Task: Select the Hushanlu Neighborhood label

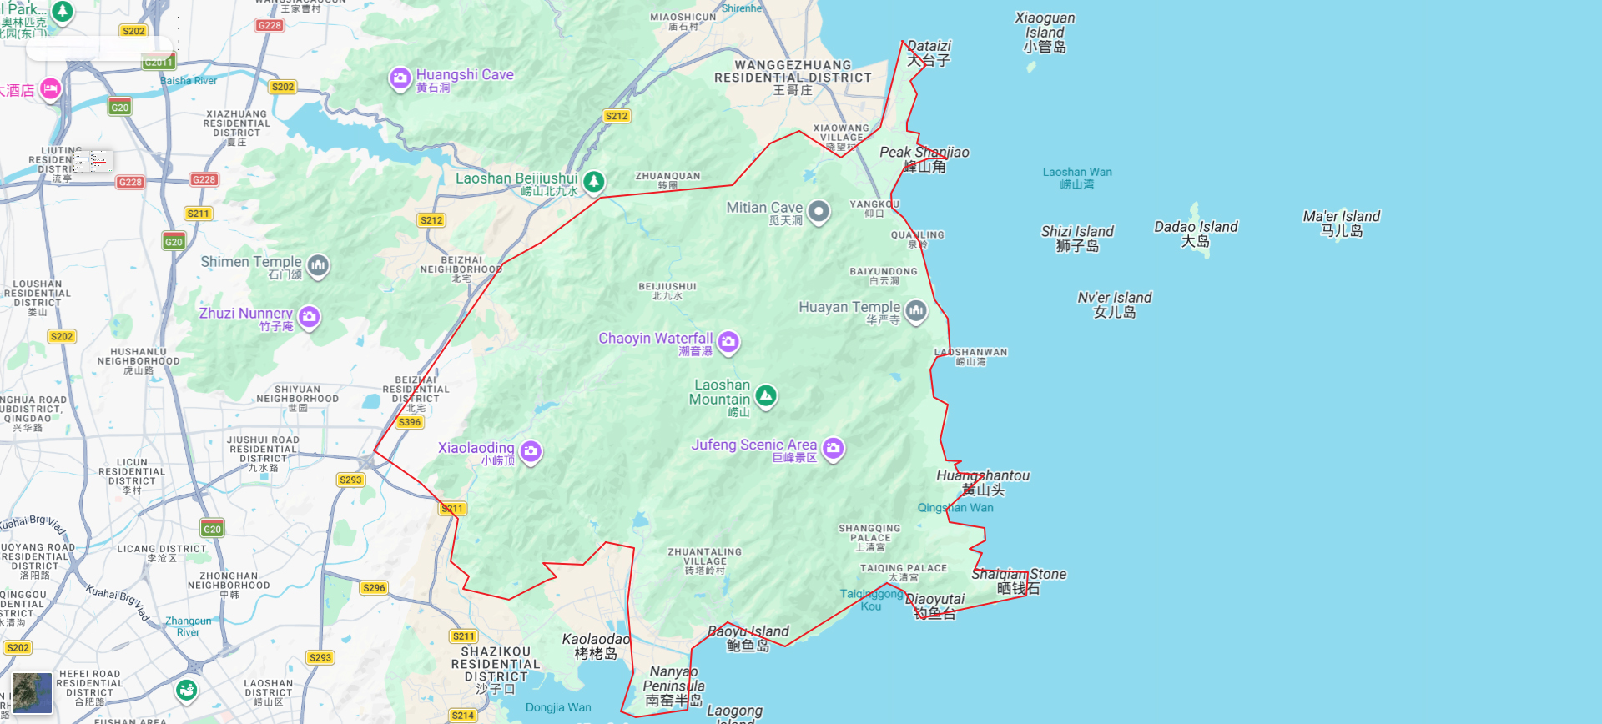Action: tap(139, 361)
